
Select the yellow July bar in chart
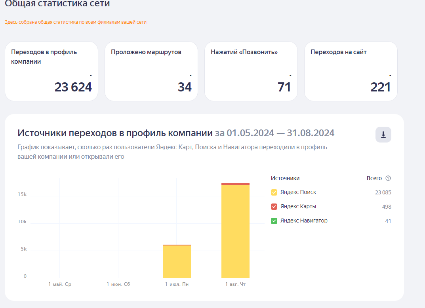click(177, 262)
